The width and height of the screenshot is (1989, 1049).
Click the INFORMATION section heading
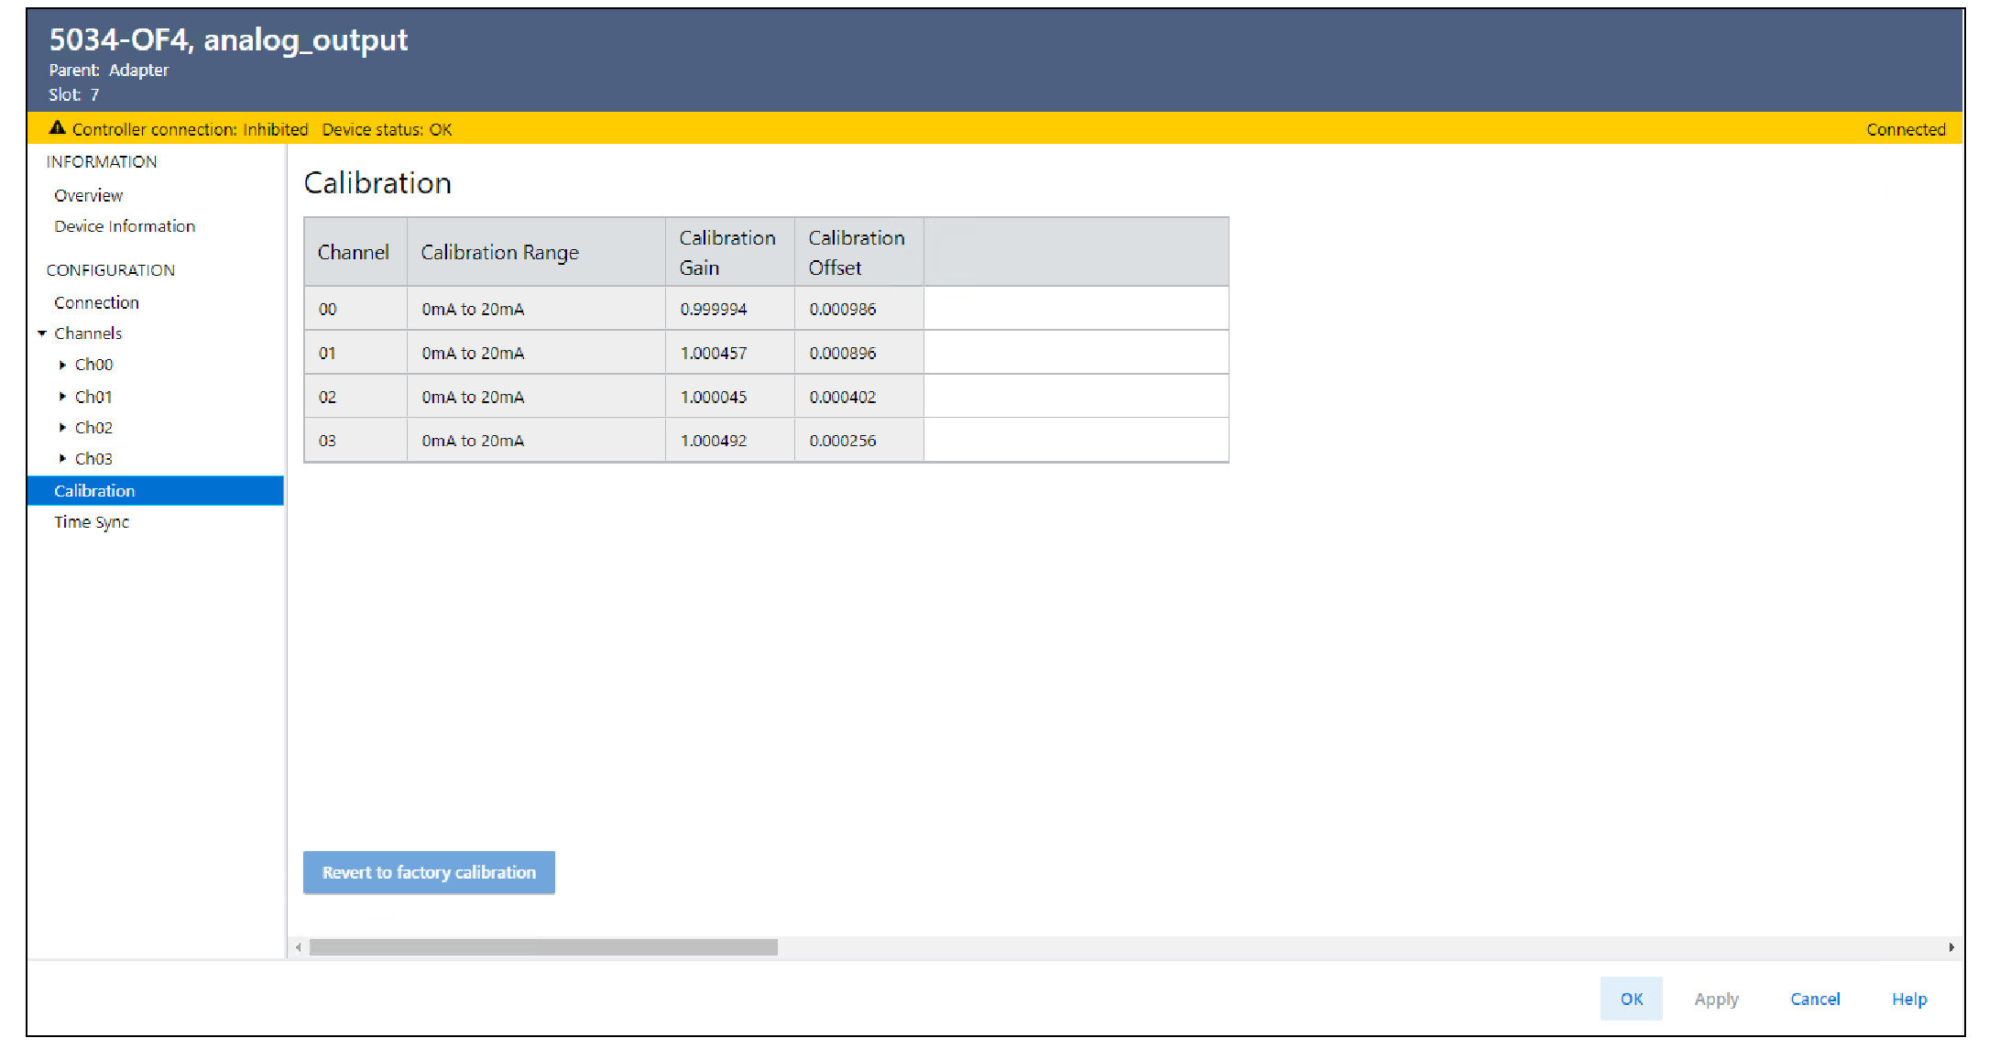(x=102, y=161)
